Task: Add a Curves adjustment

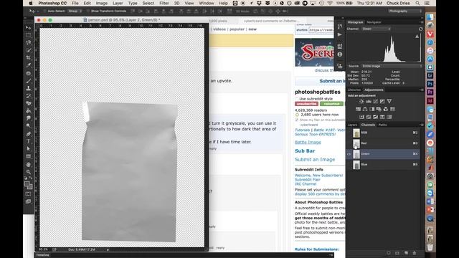Action: [376, 101]
